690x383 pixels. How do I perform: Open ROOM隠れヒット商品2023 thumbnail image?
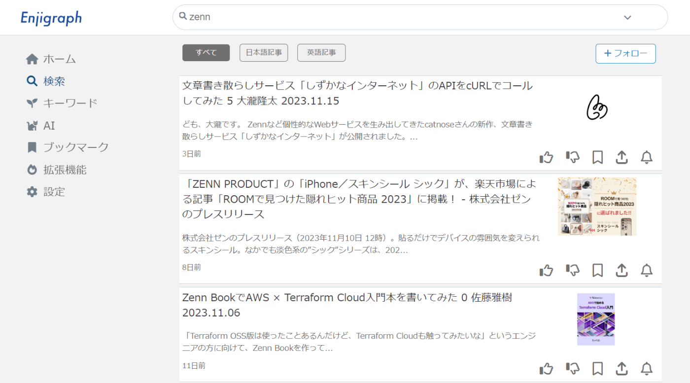[597, 207]
